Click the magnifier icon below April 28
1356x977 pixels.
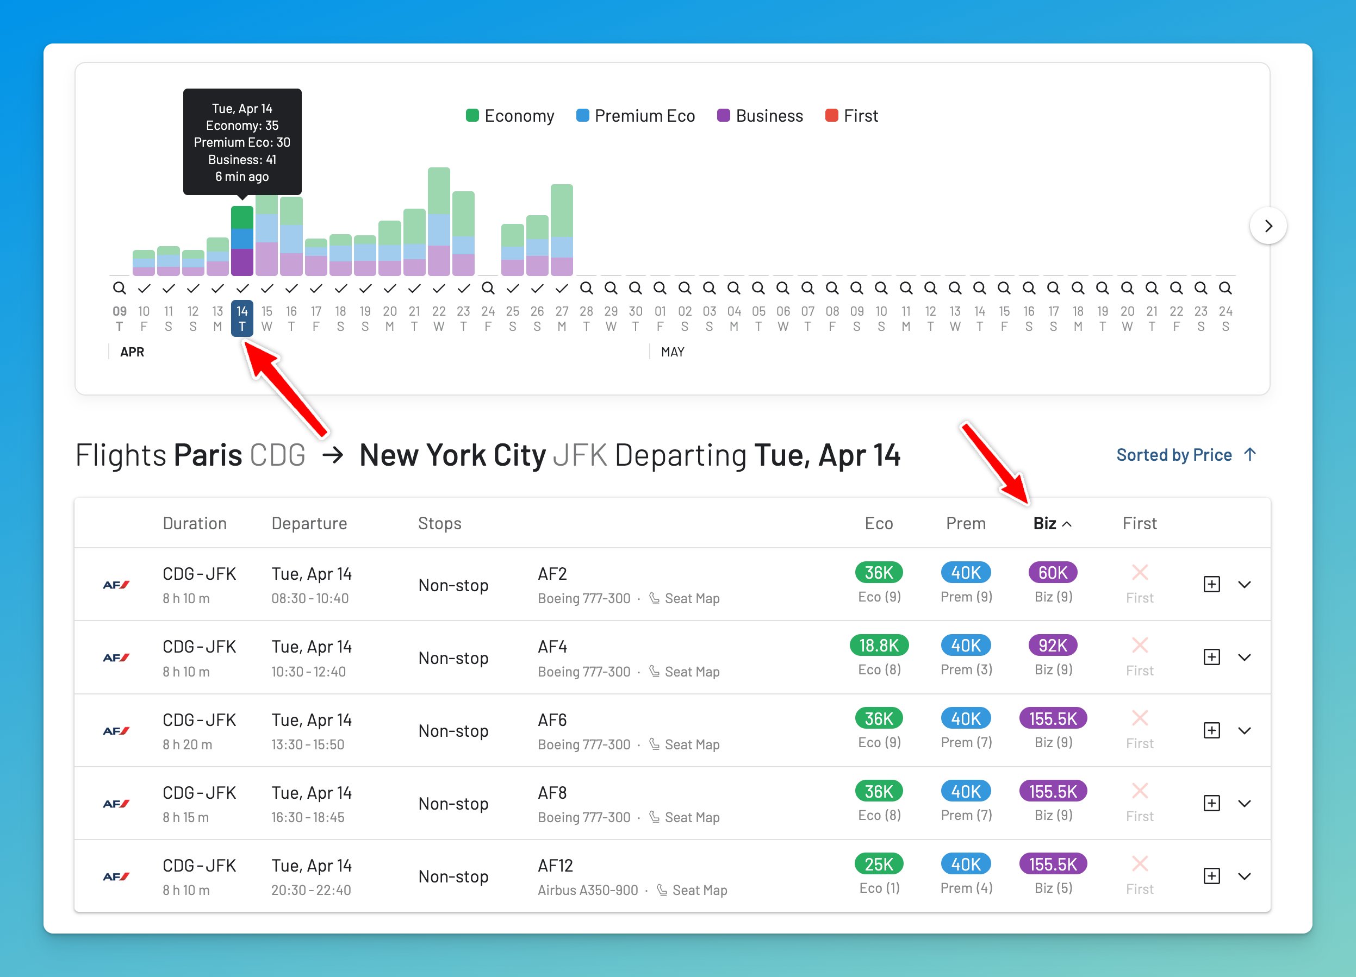coord(587,287)
